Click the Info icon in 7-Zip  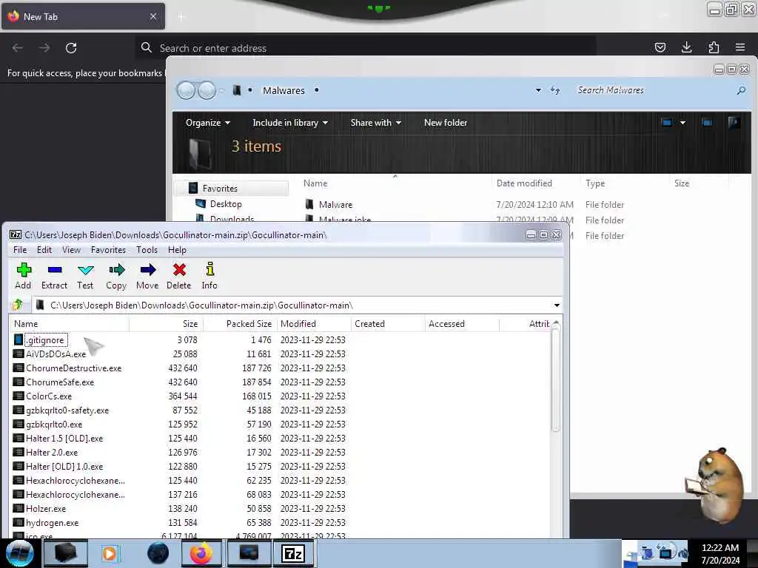click(x=209, y=269)
